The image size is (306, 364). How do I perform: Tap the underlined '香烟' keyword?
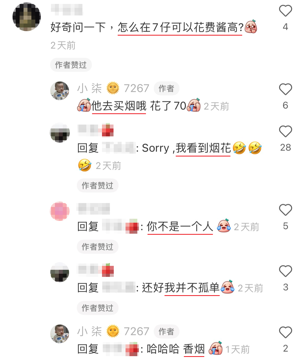coord(194,349)
